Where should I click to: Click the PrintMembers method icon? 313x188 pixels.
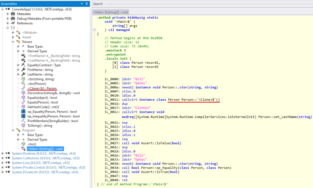(x=23, y=121)
